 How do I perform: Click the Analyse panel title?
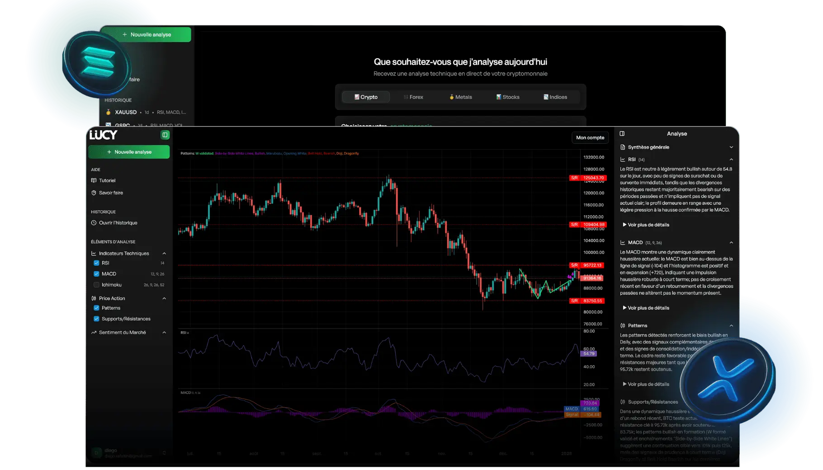pos(677,134)
